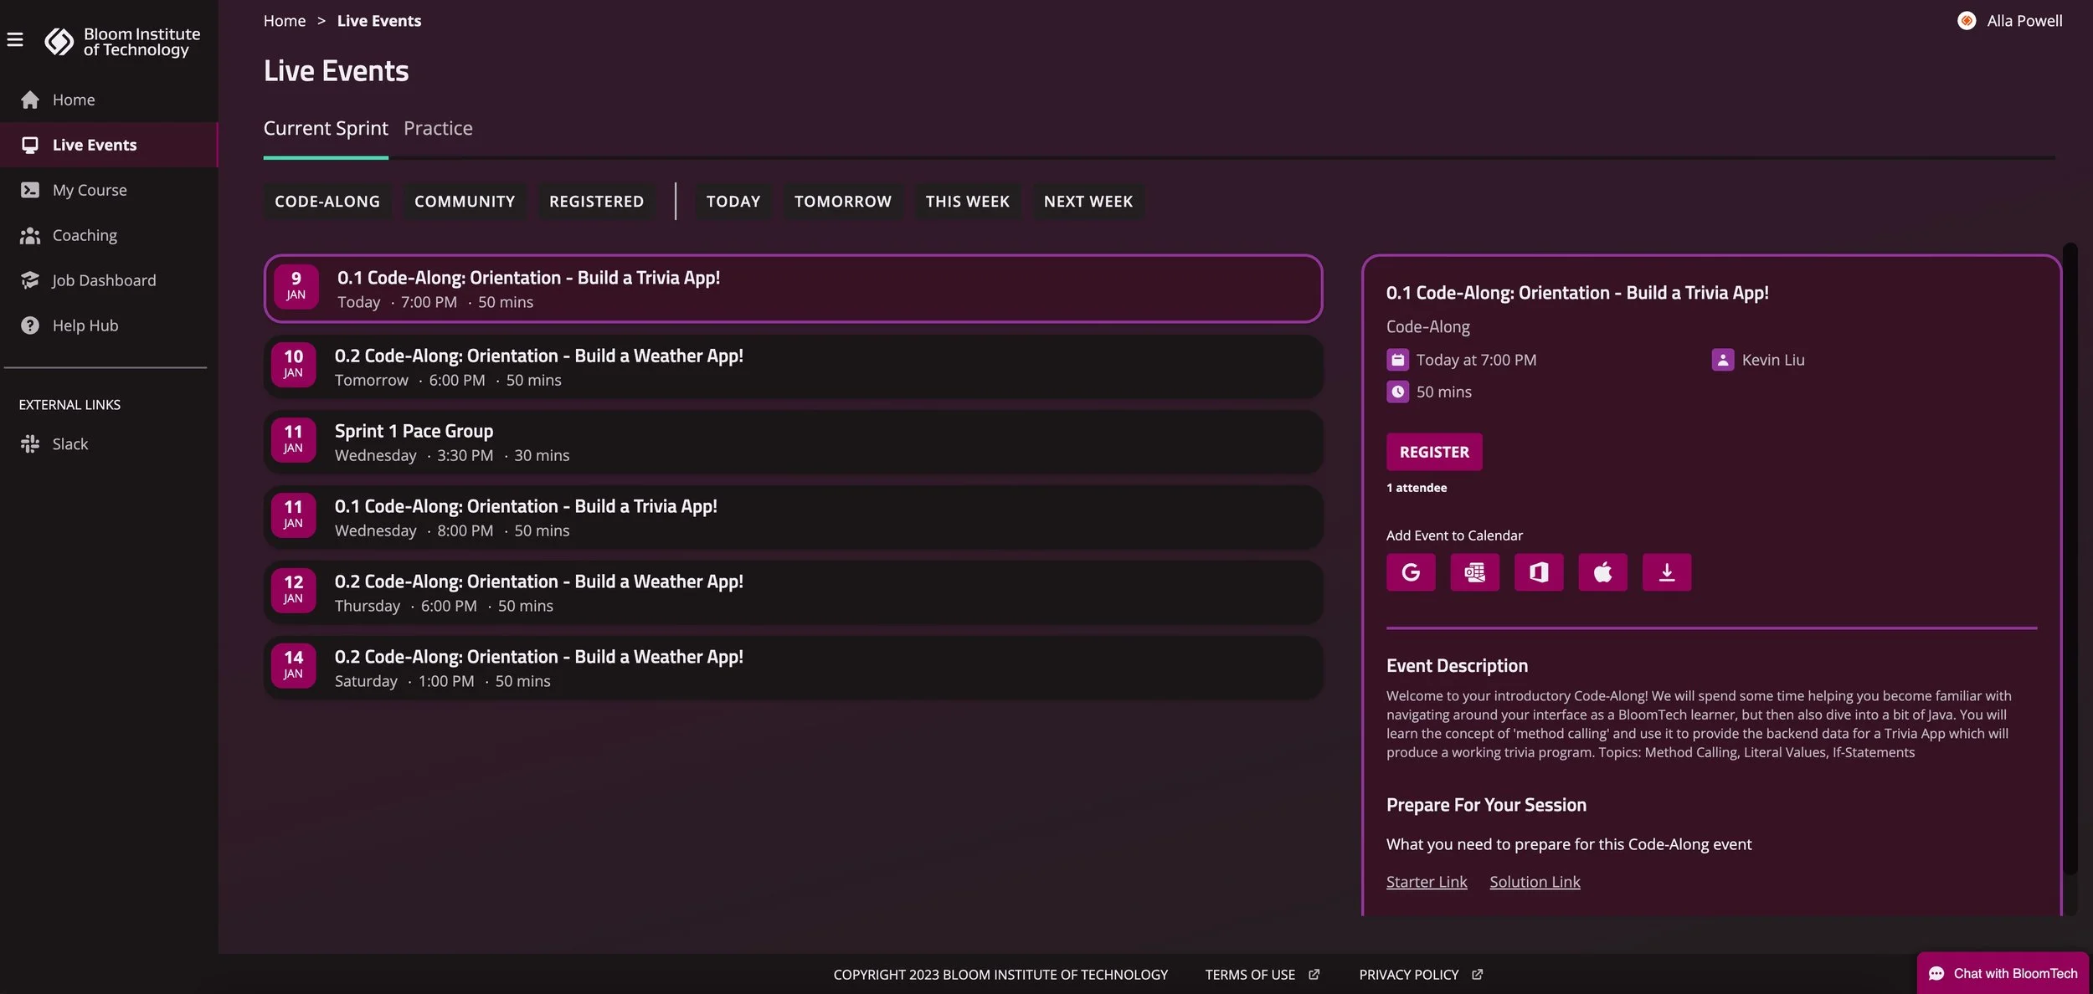Toggle the hamburger sidebar menu

[15, 39]
